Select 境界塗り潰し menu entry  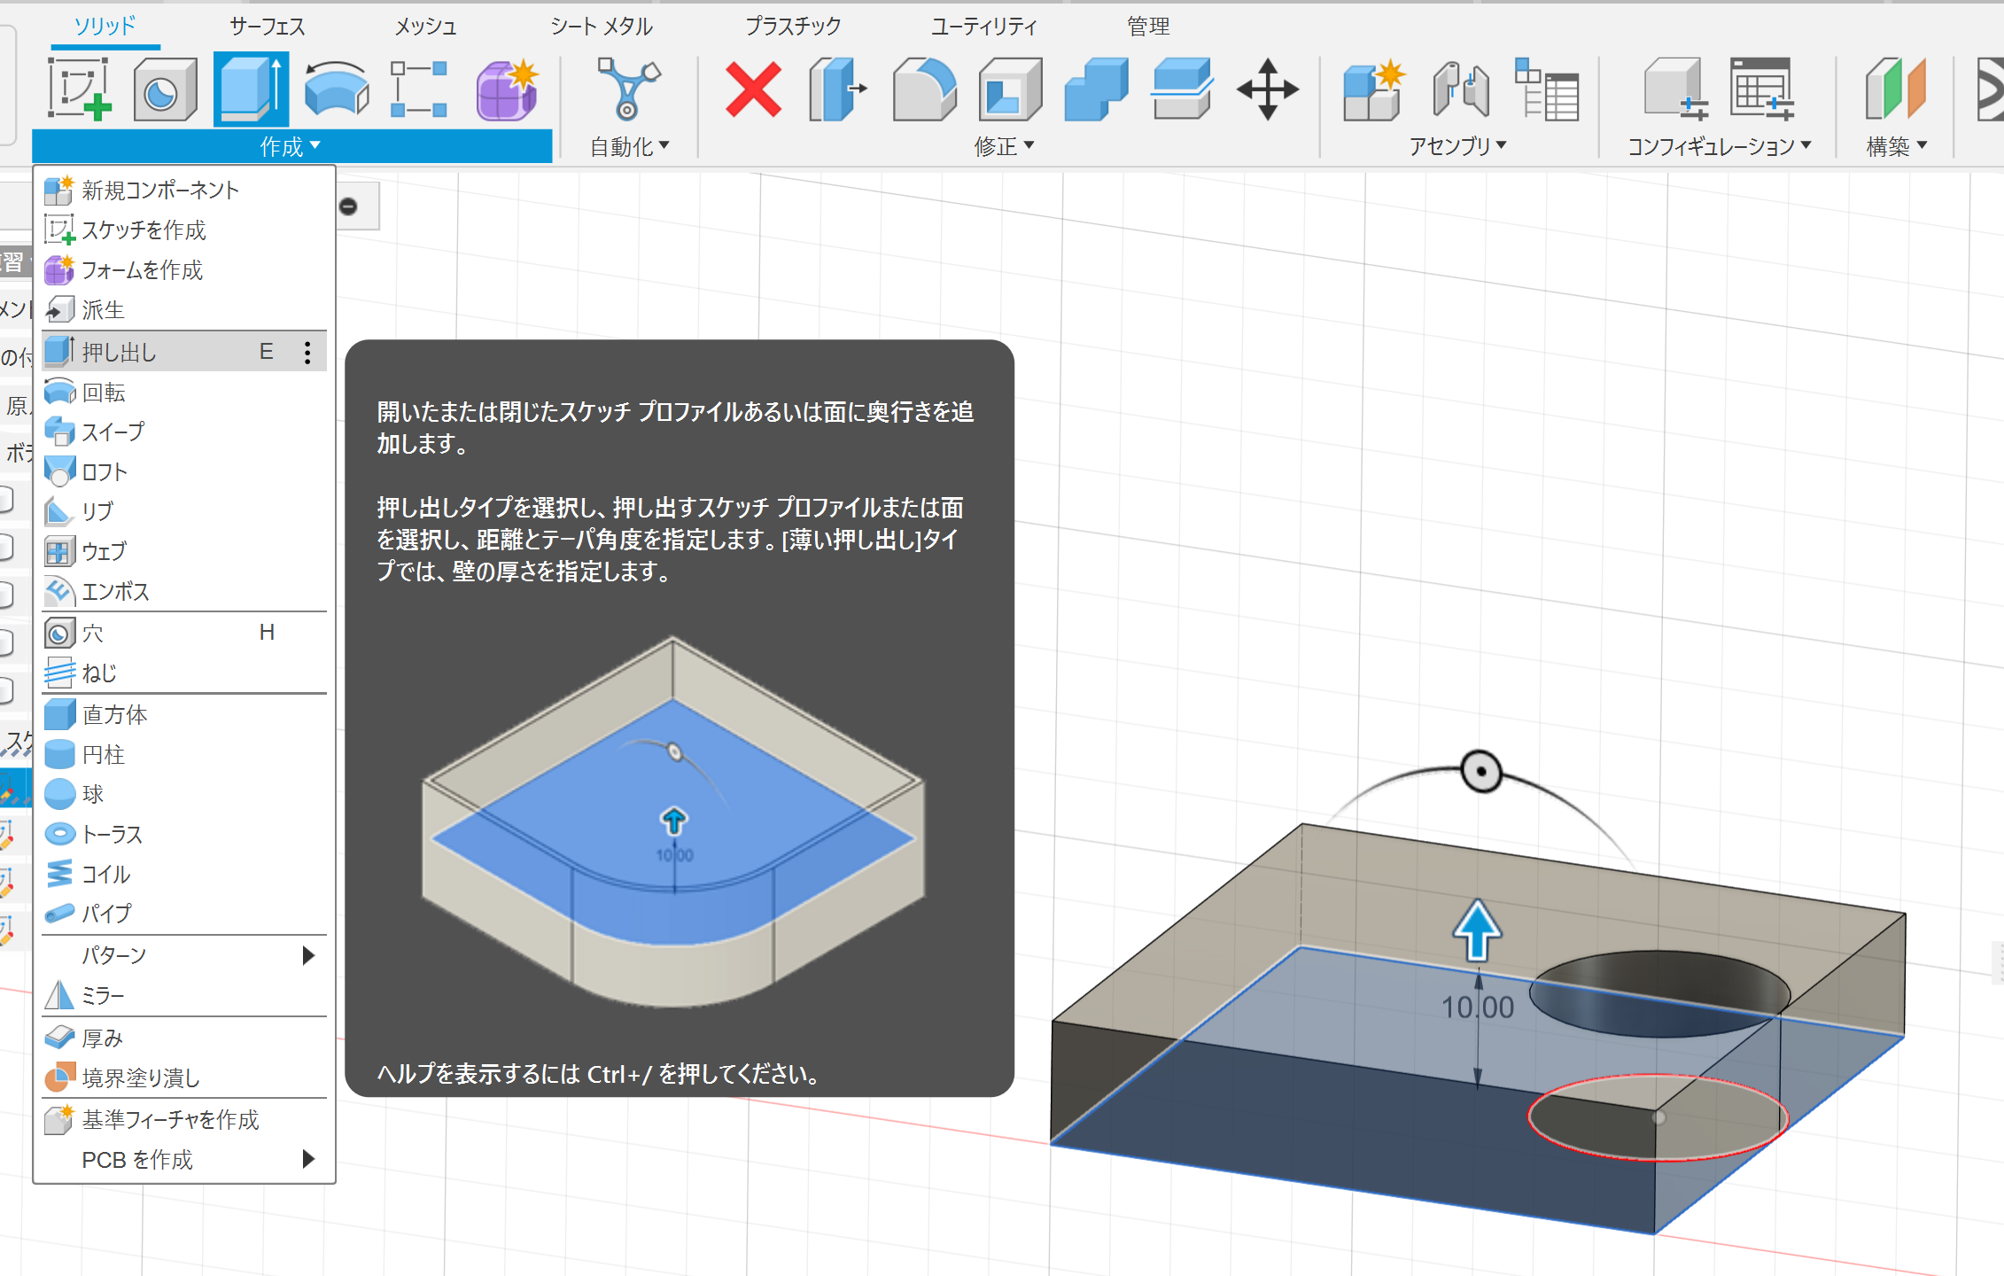point(184,1078)
